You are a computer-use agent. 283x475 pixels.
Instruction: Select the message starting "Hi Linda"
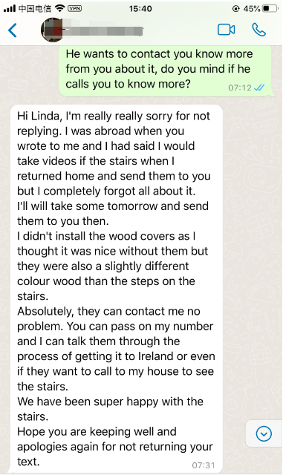click(x=117, y=289)
